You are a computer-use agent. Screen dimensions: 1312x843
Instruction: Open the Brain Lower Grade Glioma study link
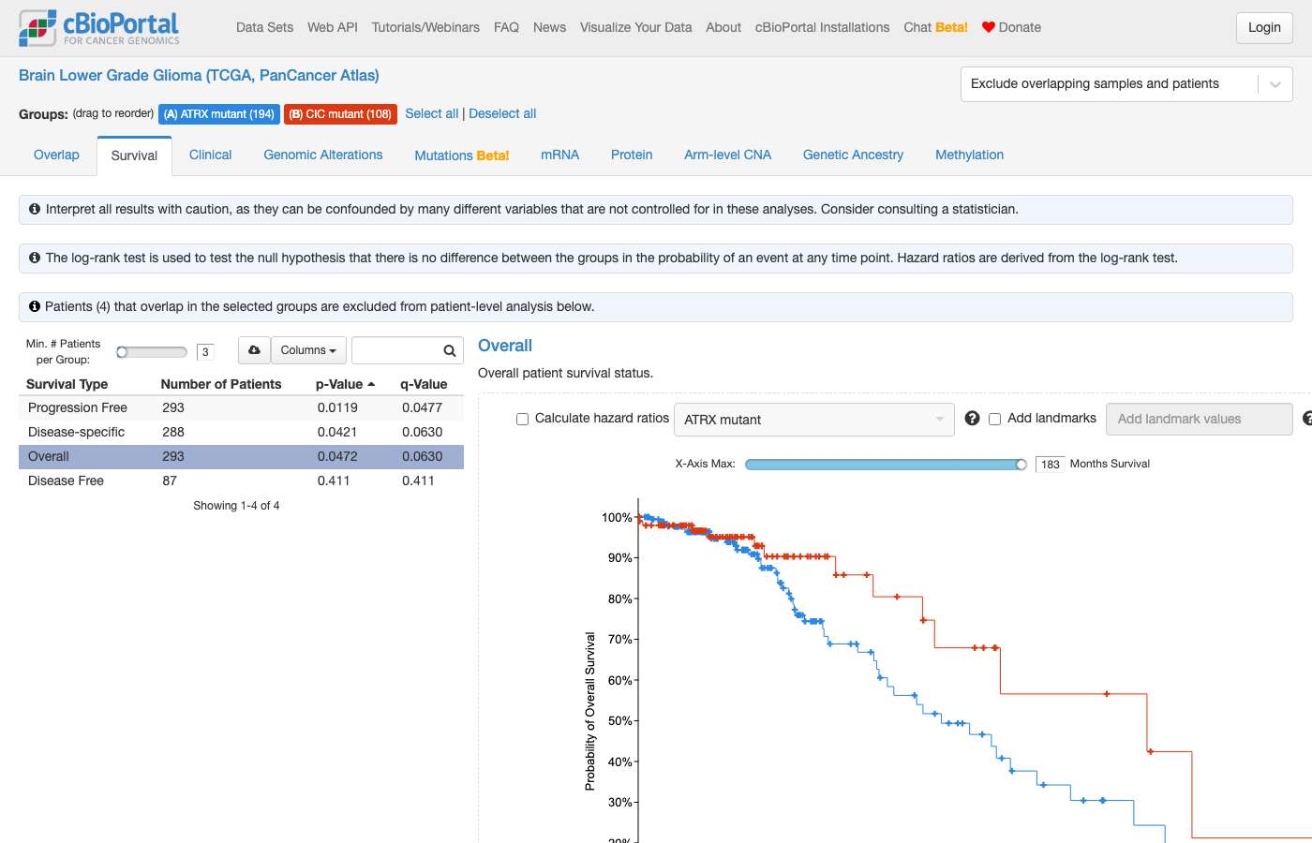(x=199, y=76)
